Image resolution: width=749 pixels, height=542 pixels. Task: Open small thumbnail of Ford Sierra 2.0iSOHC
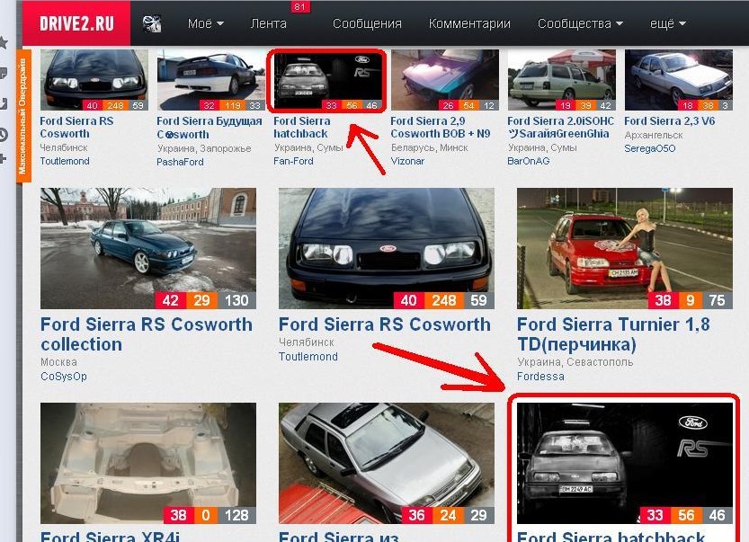(x=561, y=80)
